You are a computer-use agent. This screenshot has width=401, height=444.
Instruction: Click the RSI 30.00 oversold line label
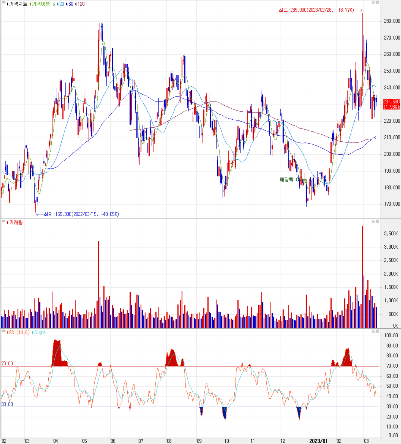point(7,404)
